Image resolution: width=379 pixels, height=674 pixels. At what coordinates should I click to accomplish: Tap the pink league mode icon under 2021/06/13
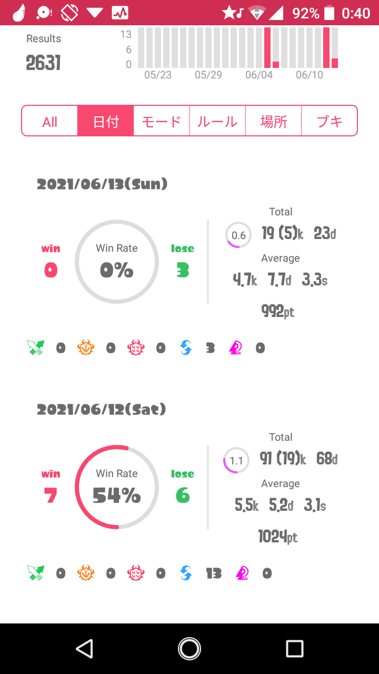[x=136, y=348]
